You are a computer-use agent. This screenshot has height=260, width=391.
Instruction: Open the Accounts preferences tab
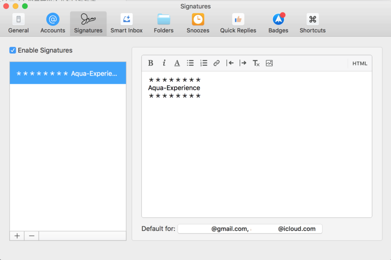(x=53, y=23)
